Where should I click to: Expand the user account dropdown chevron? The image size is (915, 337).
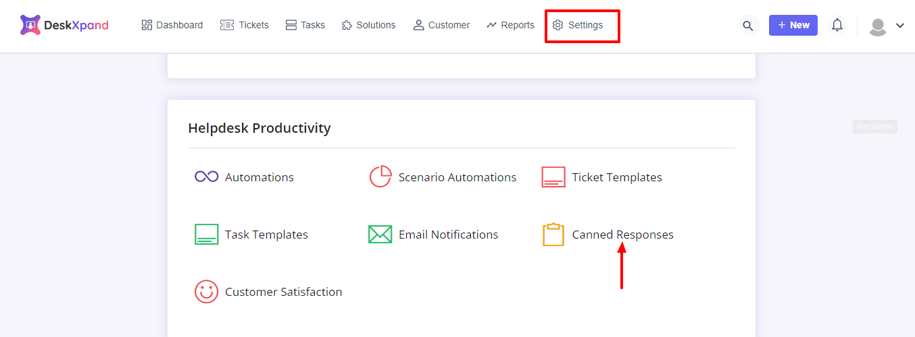pyautogui.click(x=900, y=26)
